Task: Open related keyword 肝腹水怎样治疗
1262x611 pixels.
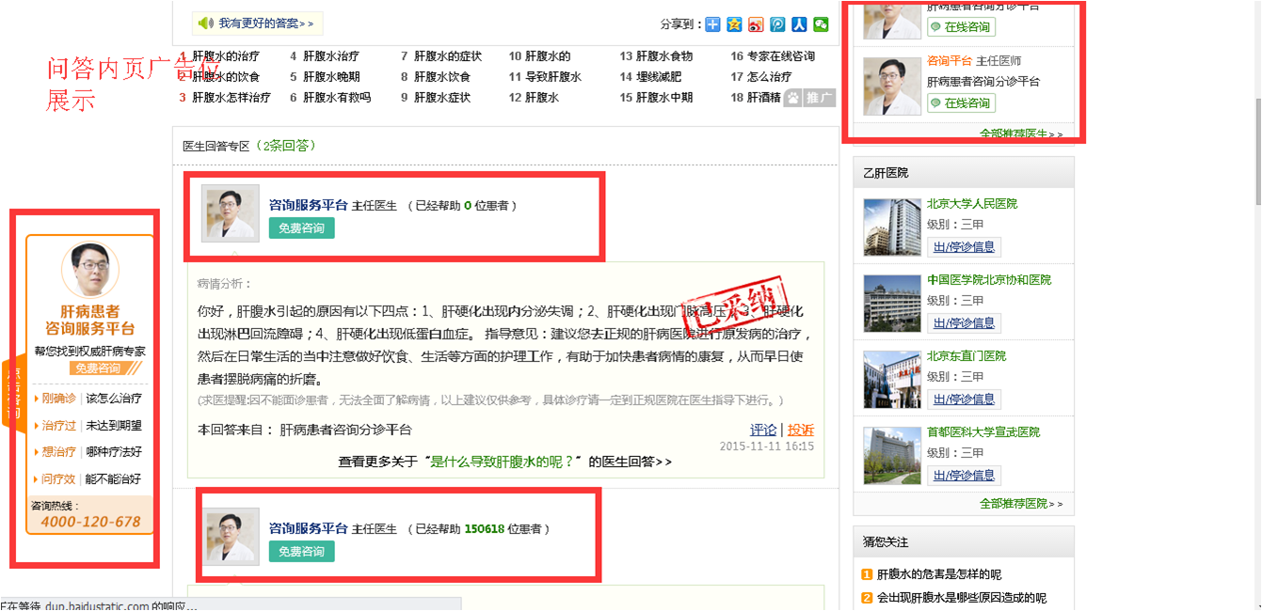Action: (x=232, y=97)
